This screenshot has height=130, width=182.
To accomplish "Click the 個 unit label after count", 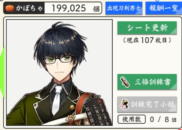I will [x=96, y=9].
